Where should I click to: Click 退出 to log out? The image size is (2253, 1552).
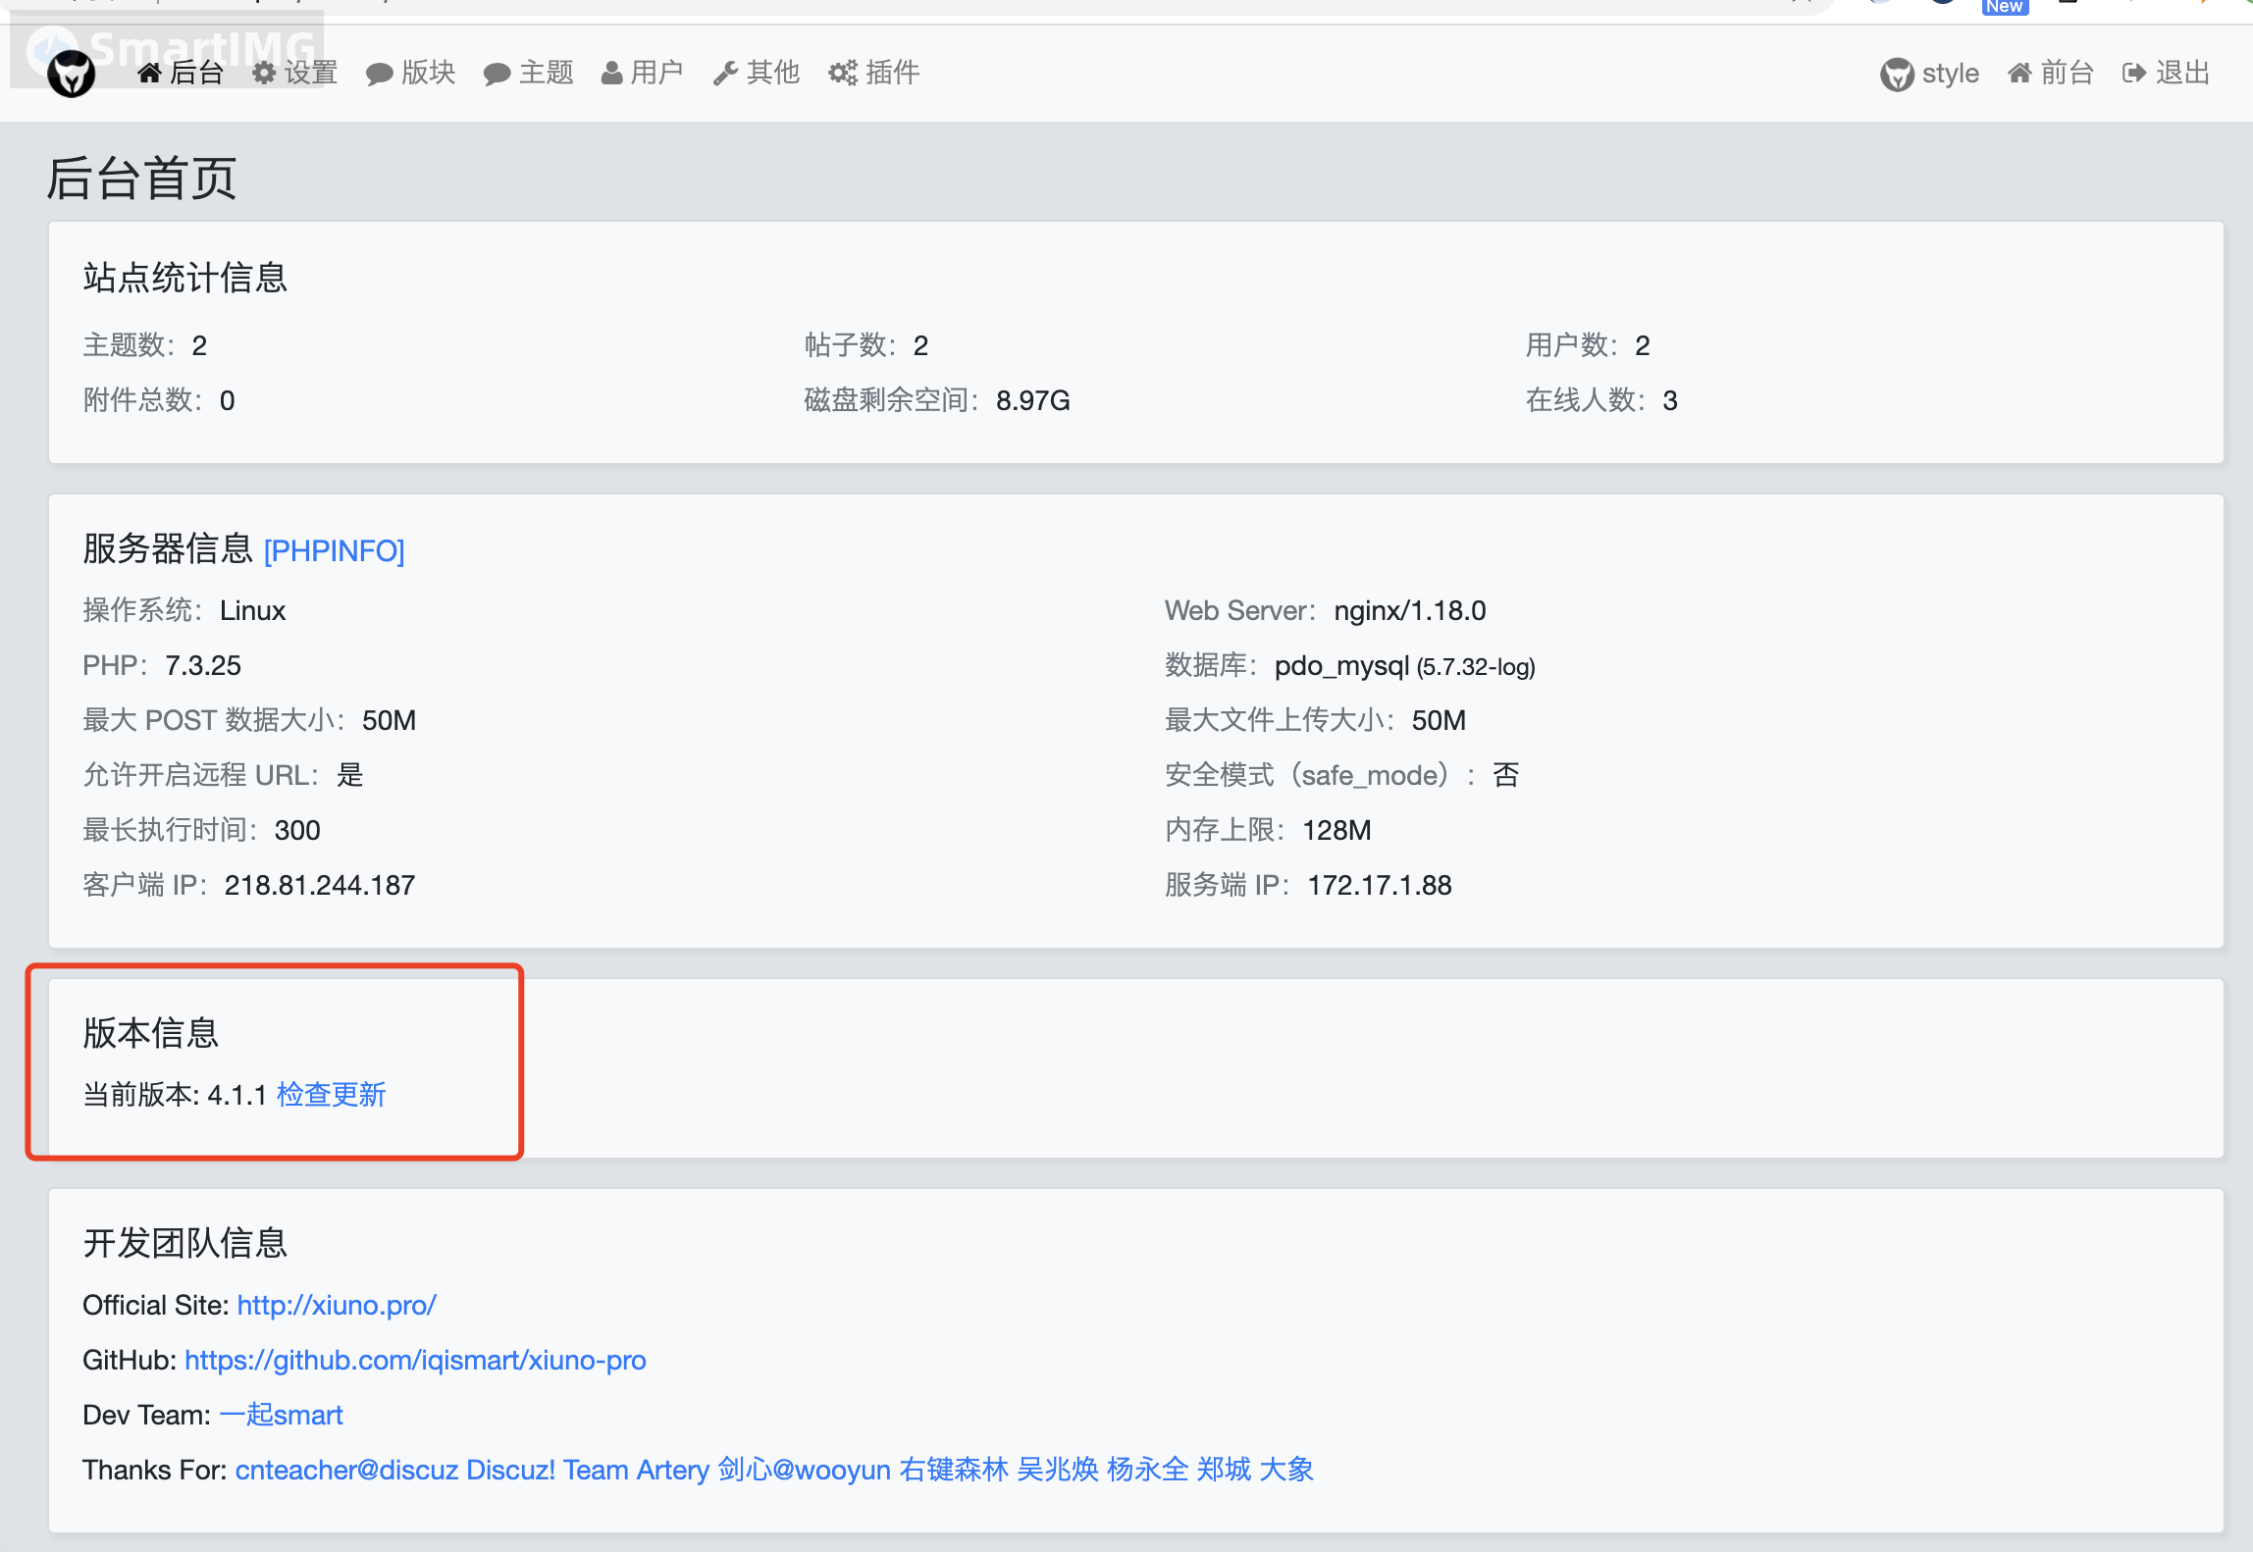click(2167, 73)
